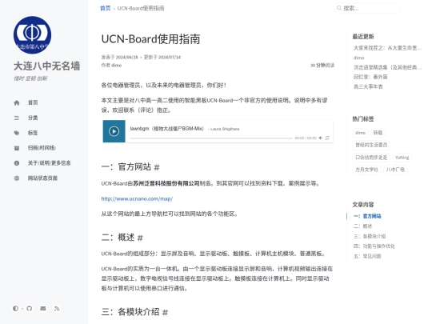Image resolution: width=432 pixels, height=324 pixels.
Task: Jump to 三：各模块介绍 in contents
Action: click(x=370, y=236)
